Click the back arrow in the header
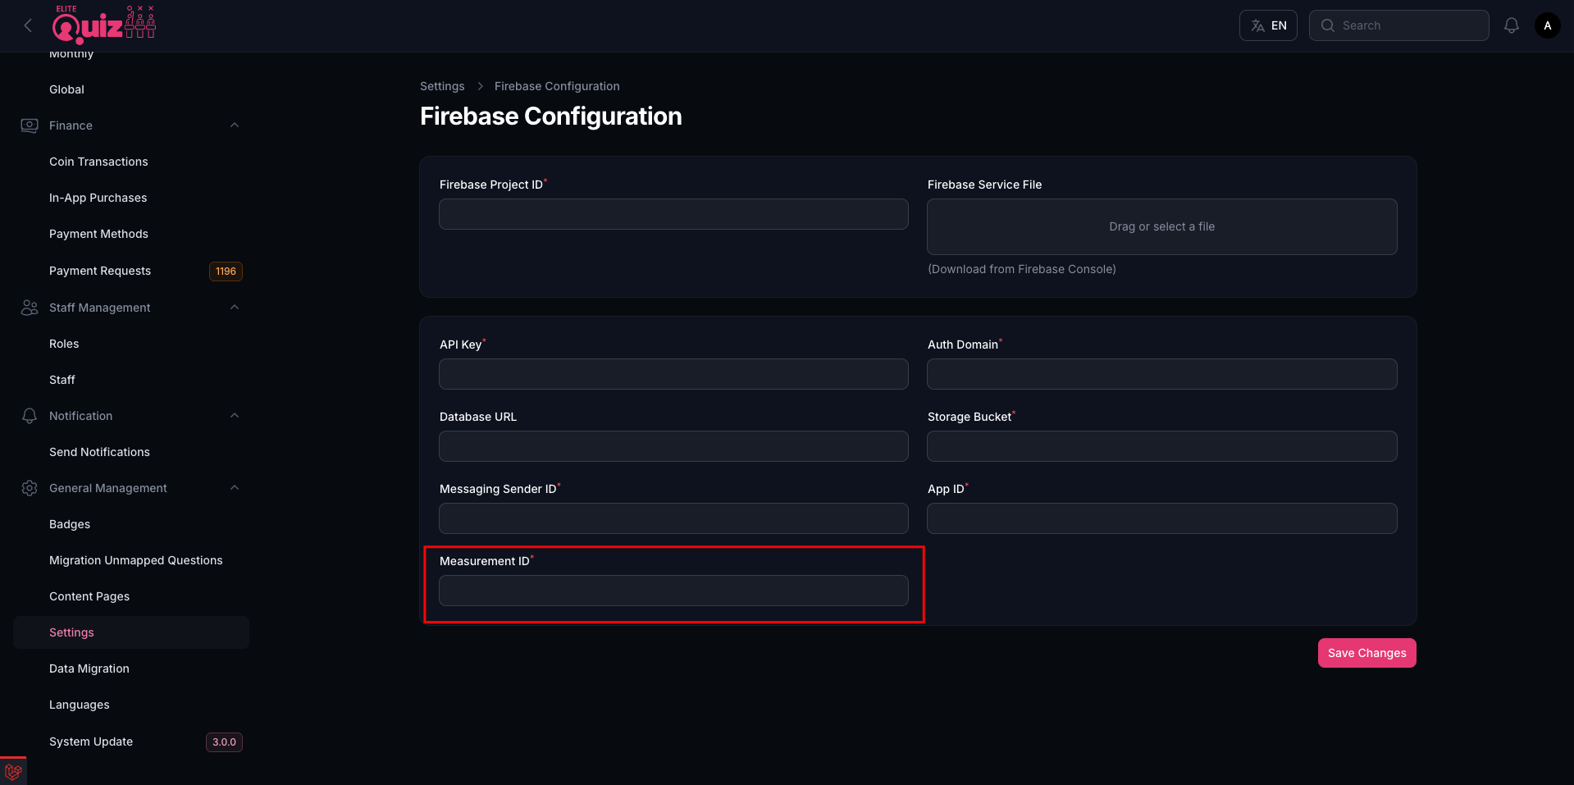 [28, 25]
